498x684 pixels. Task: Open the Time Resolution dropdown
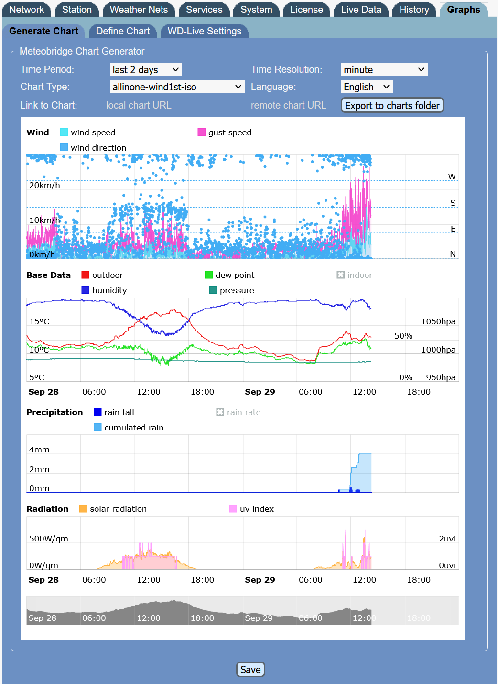pos(384,70)
